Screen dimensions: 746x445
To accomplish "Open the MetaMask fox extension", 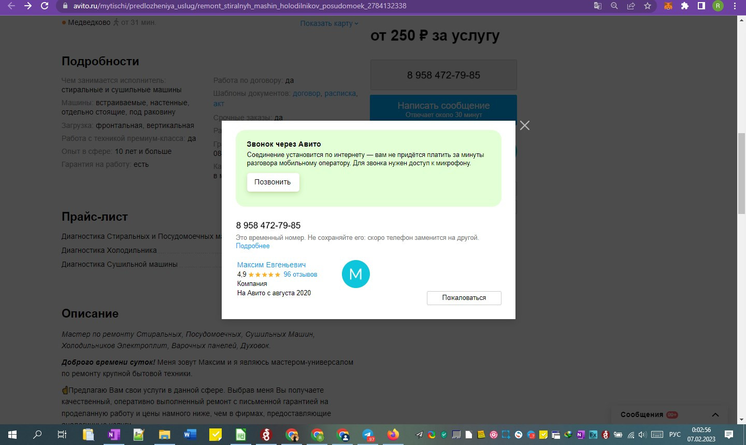I will tap(668, 6).
